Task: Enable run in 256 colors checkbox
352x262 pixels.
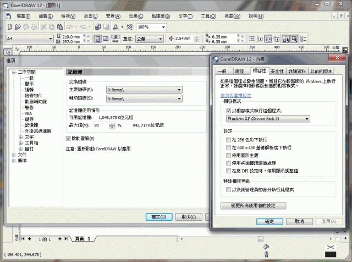Action: click(229, 140)
